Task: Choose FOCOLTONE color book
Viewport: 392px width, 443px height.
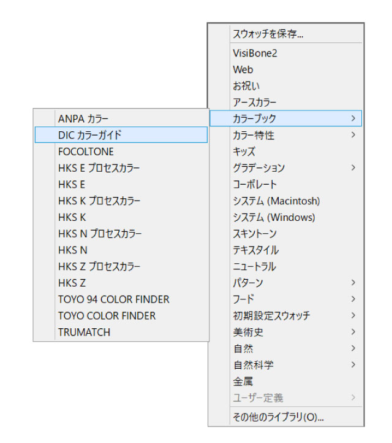Action: (86, 152)
